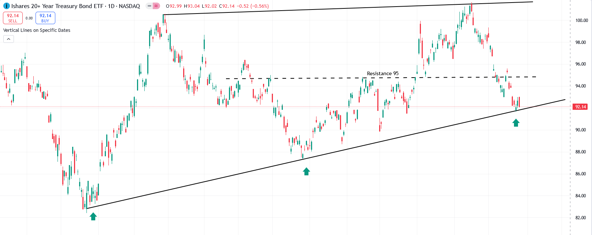The image size is (592, 235).
Task: Click the 94.00 price axis label
Action: (581, 86)
